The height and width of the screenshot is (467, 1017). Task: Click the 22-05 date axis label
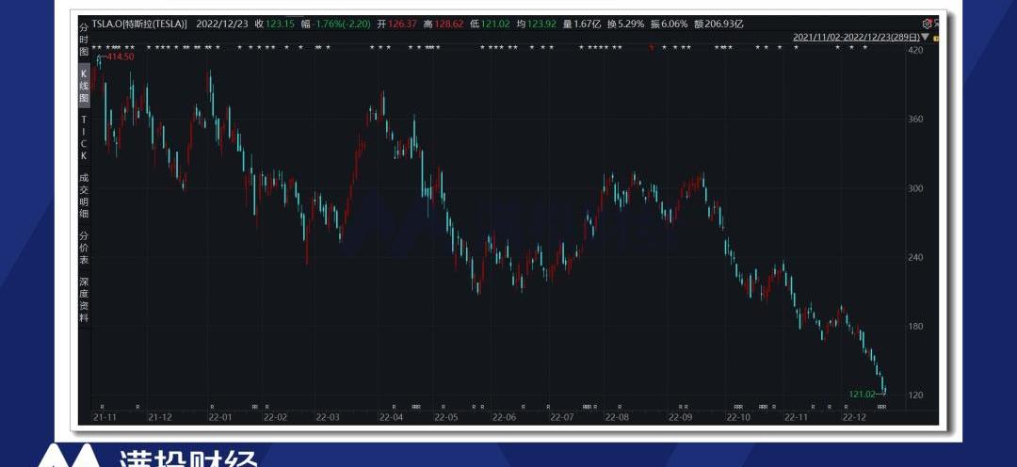point(446,417)
